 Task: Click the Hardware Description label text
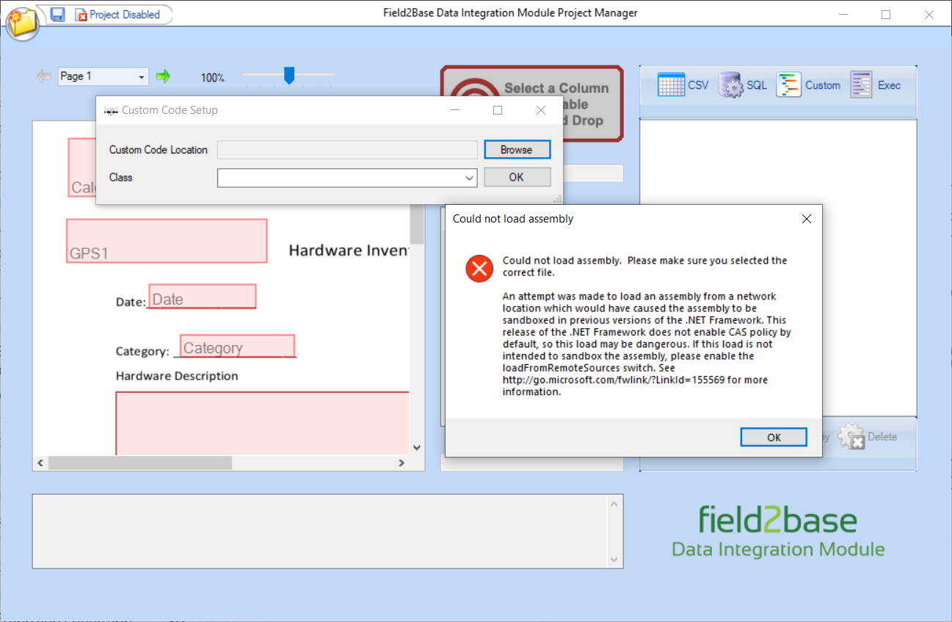(177, 376)
